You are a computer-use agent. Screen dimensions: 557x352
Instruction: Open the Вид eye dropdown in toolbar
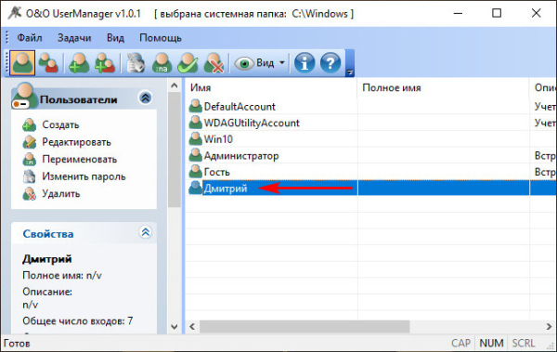point(260,63)
